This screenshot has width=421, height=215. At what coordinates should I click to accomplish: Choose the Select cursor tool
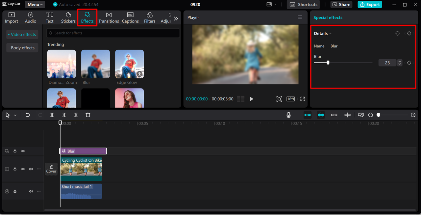tap(8, 115)
